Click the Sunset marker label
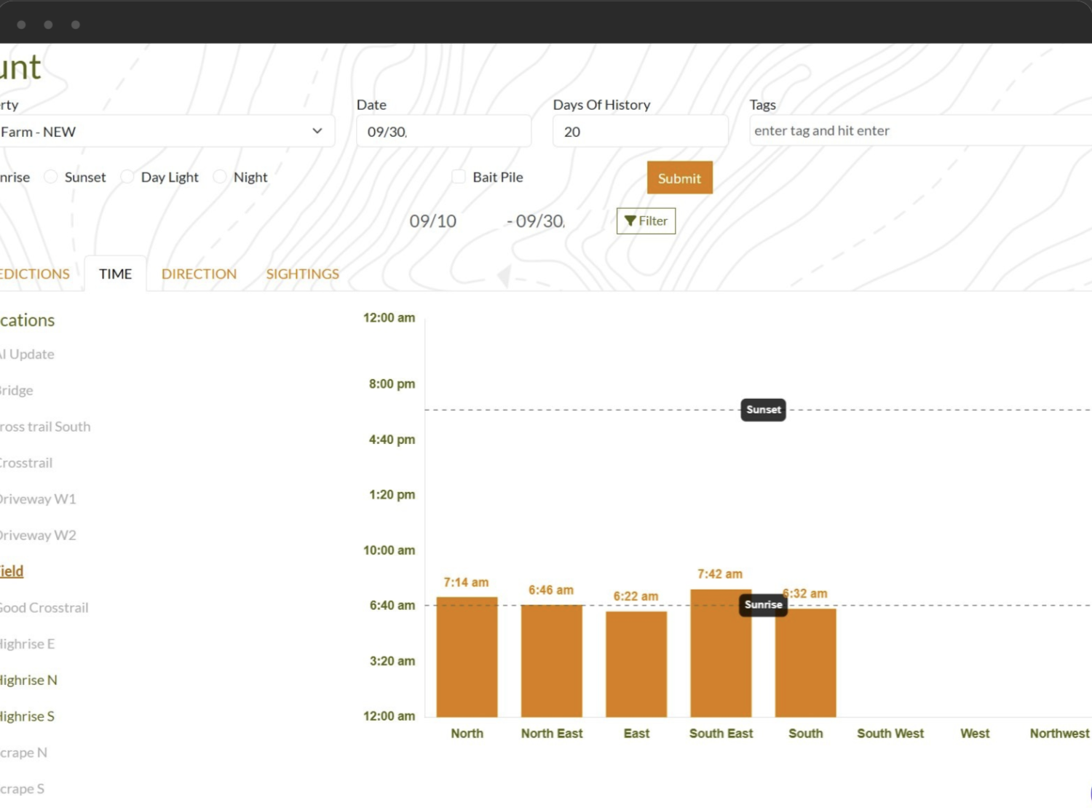The width and height of the screenshot is (1092, 808). [763, 410]
